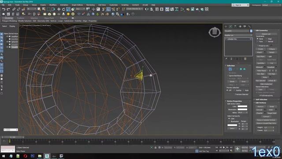Open the selection filter dropdown
Screen dimensions: 282x159
tap(32, 9)
